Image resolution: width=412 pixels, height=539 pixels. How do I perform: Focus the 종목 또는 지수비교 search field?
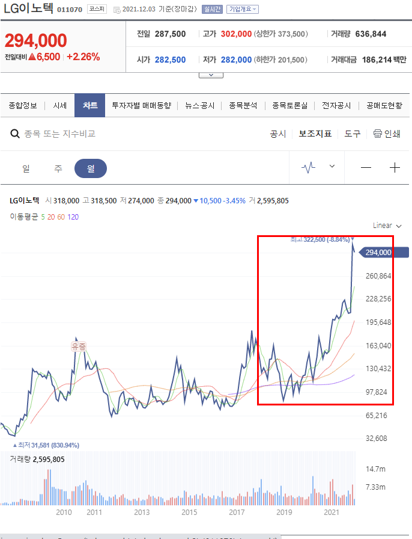tap(59, 134)
